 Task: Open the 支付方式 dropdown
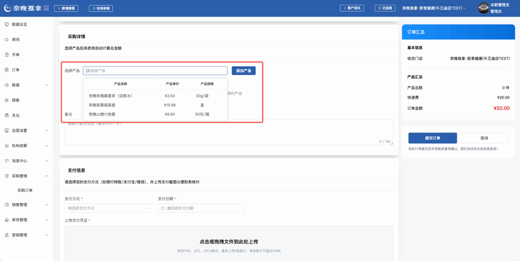(108, 208)
